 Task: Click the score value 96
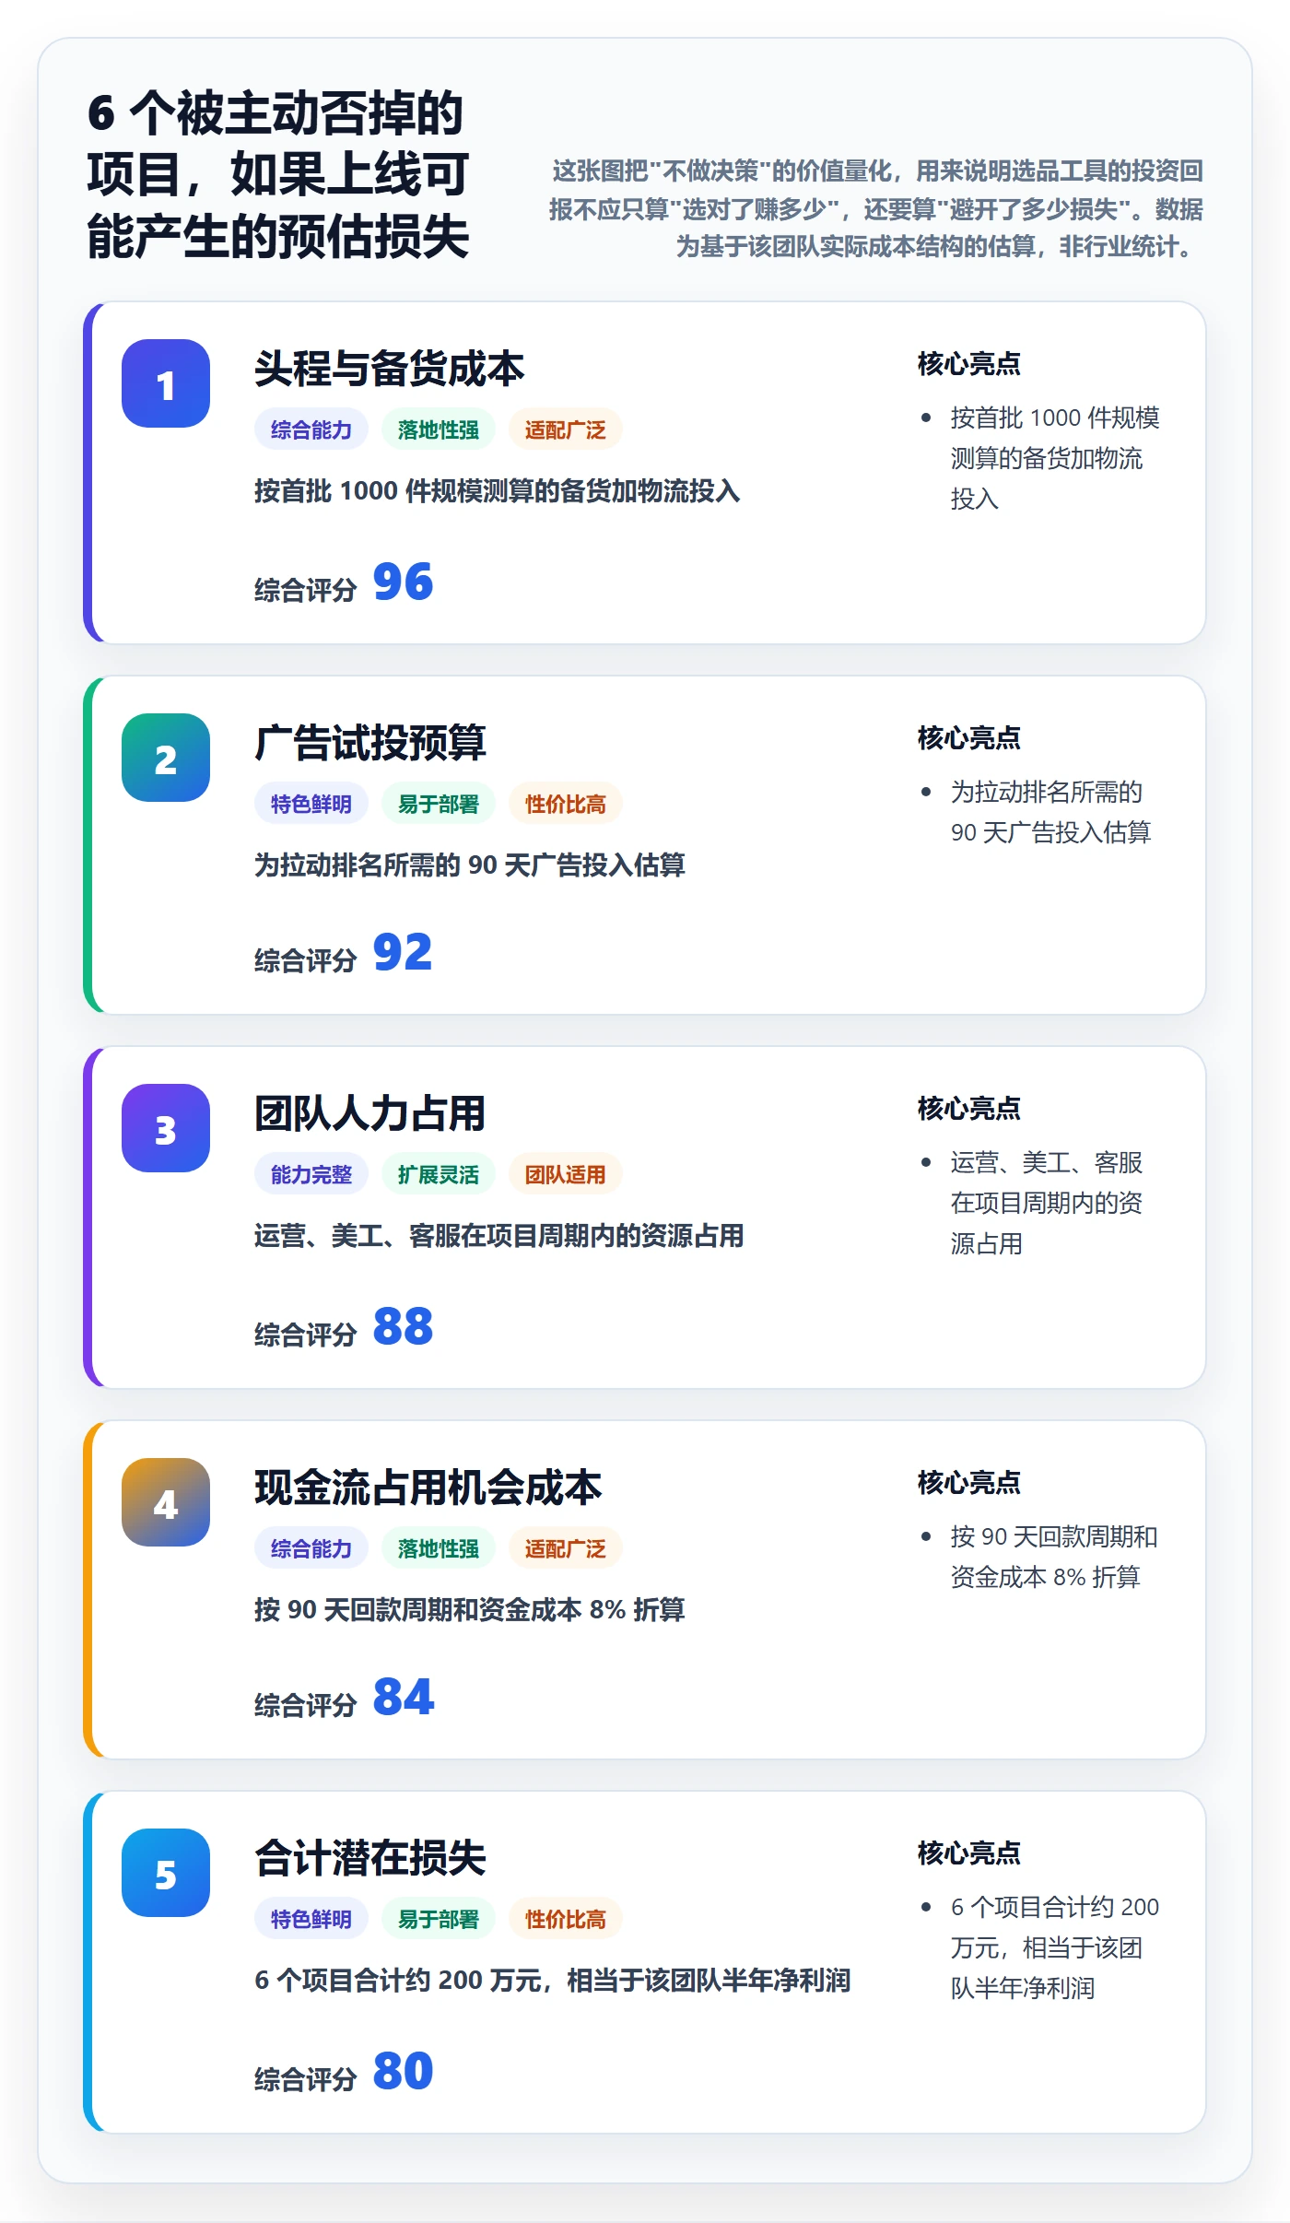(403, 582)
